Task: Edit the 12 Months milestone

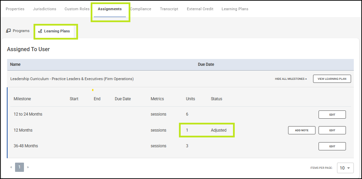Action: [332, 130]
